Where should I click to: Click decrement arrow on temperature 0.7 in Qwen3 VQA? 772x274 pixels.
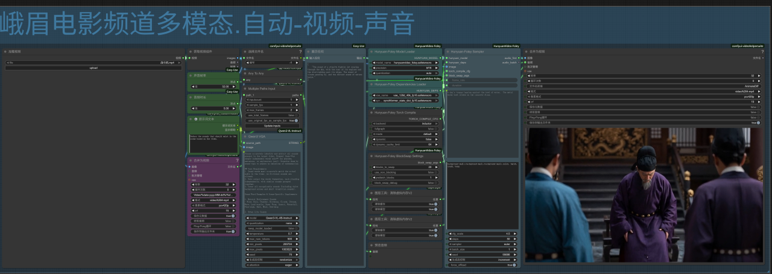(247, 234)
